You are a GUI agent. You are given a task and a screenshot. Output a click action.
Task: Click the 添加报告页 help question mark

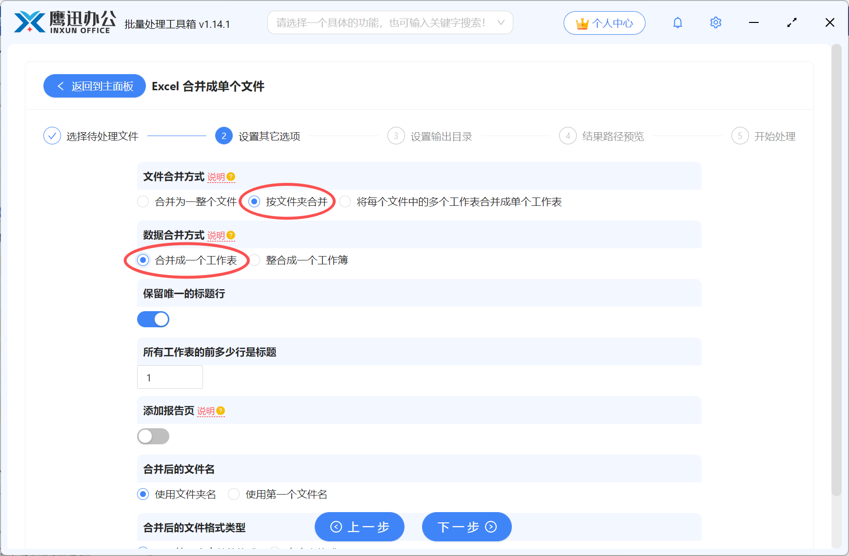point(222,411)
